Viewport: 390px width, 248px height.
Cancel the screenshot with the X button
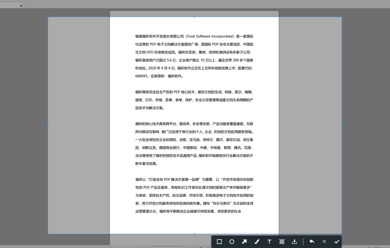click(x=324, y=241)
